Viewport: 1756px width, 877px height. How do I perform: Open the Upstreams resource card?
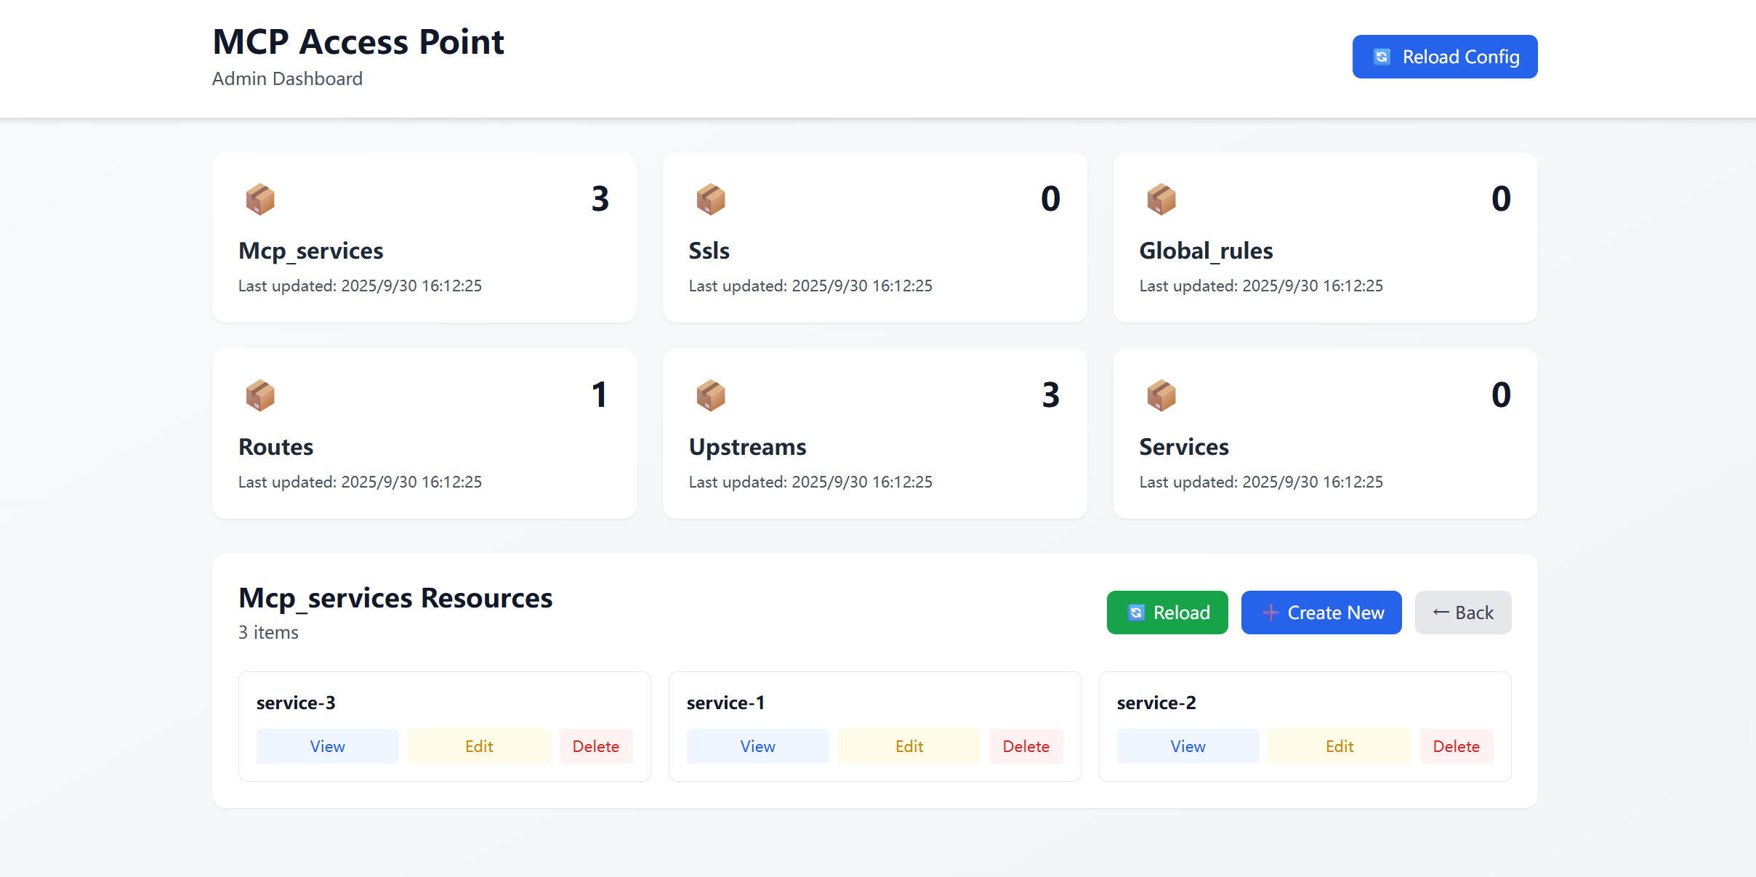click(874, 434)
